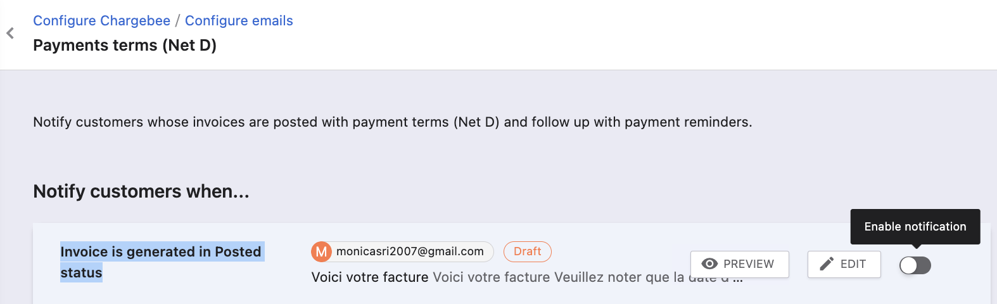Viewport: 997px width, 304px height.
Task: Click the payment reminders description sentence
Action: click(392, 122)
